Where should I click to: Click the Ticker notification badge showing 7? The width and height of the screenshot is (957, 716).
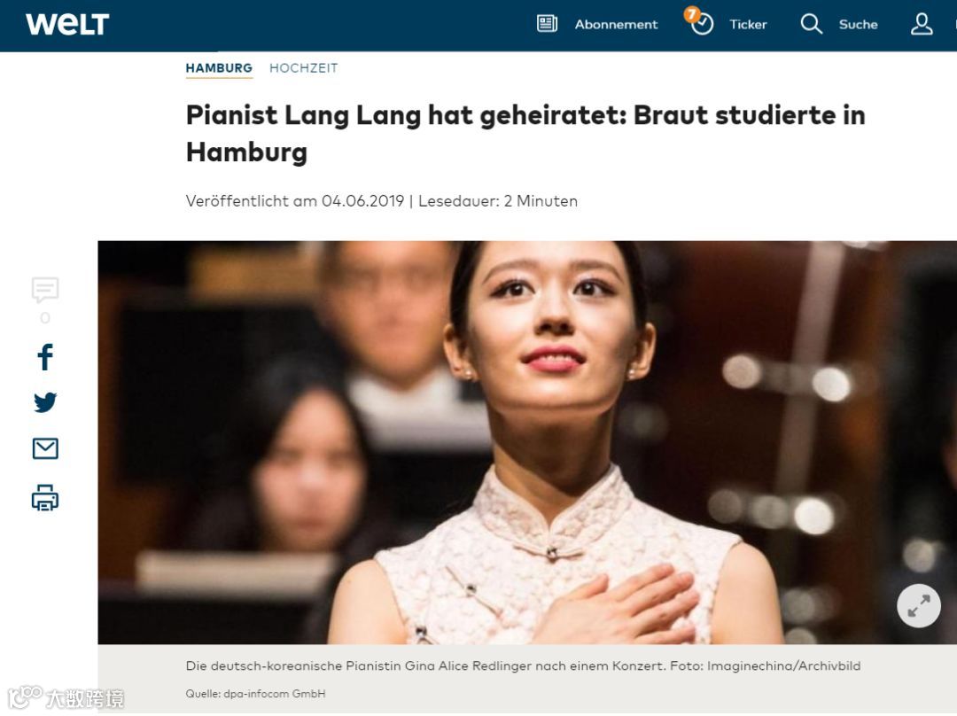pyautogui.click(x=691, y=14)
